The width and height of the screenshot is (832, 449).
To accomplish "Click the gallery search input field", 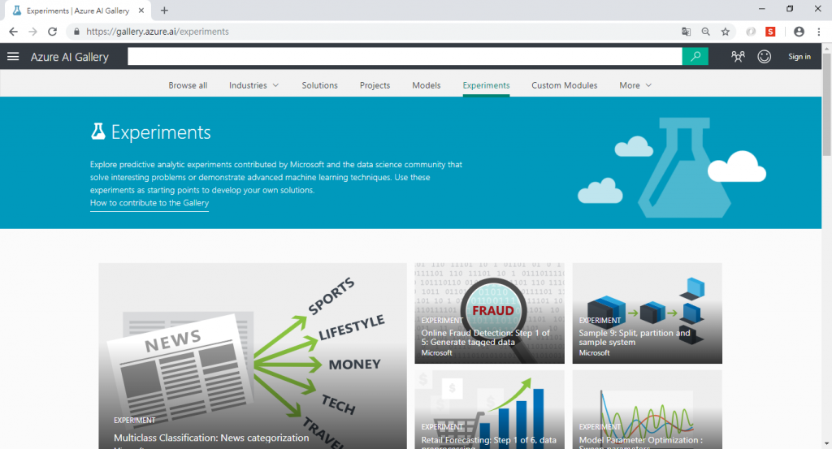I will tap(405, 56).
